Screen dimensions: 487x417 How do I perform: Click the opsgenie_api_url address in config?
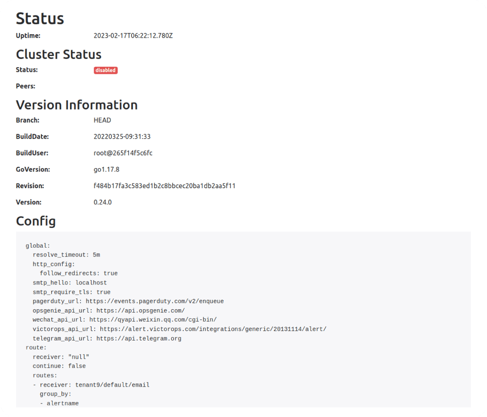click(140, 311)
